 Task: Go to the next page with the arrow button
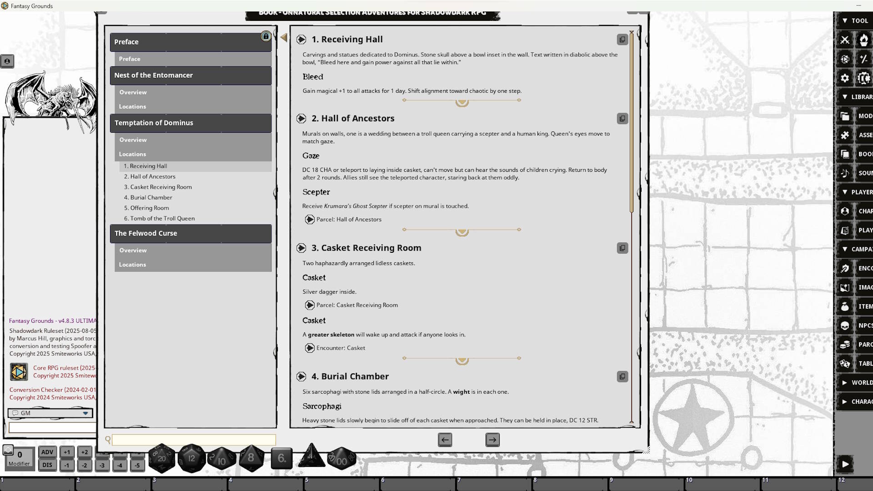(492, 440)
